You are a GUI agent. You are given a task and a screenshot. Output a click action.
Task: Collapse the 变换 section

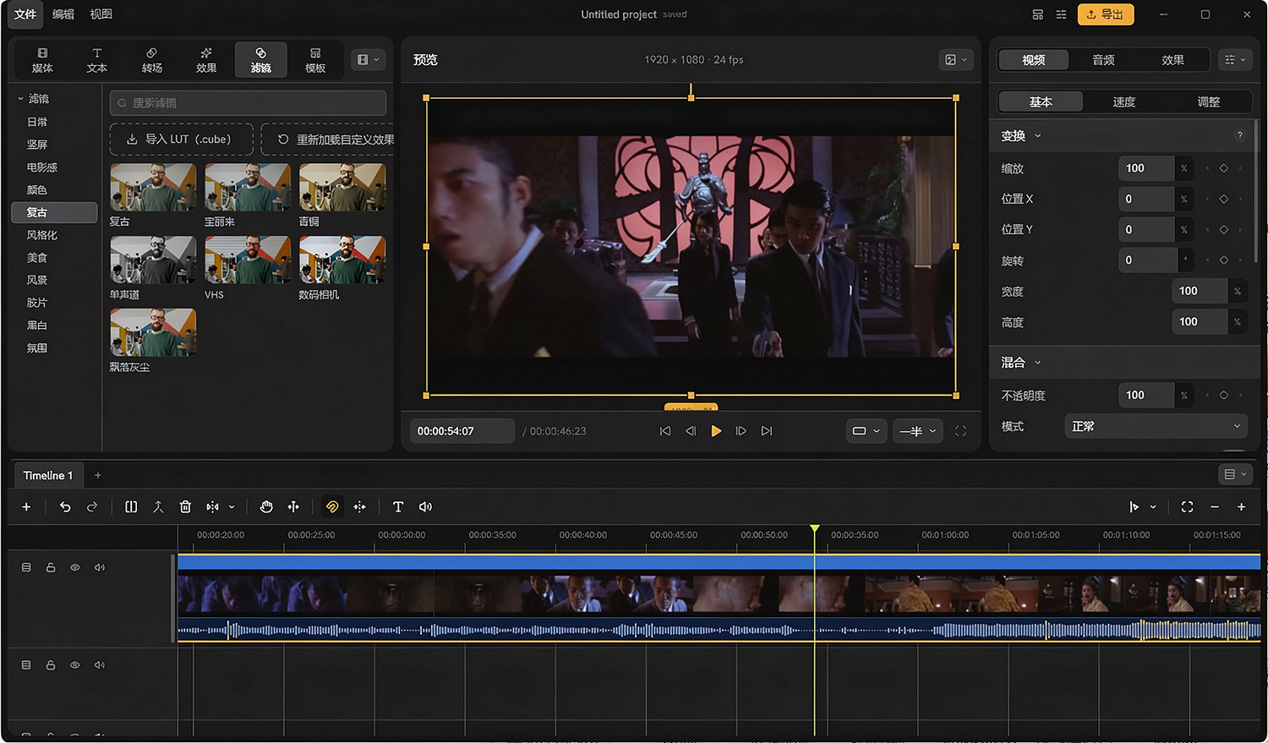click(1038, 136)
